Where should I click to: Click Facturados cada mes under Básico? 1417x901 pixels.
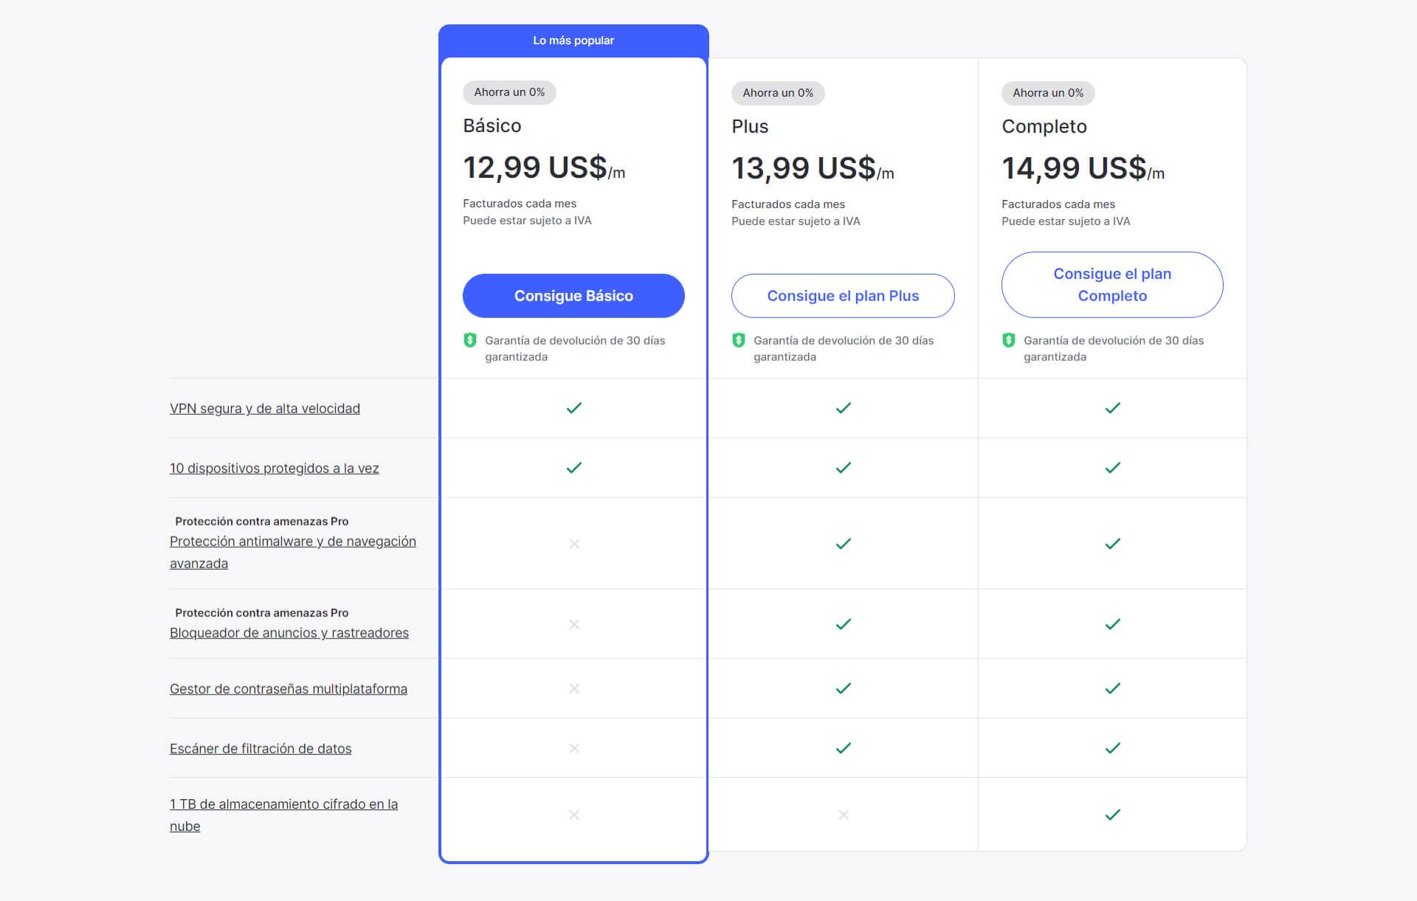(520, 204)
